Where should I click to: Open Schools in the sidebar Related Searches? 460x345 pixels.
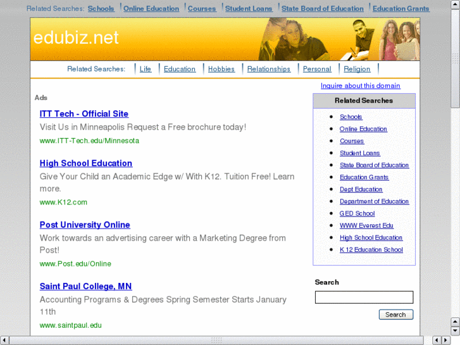point(351,117)
